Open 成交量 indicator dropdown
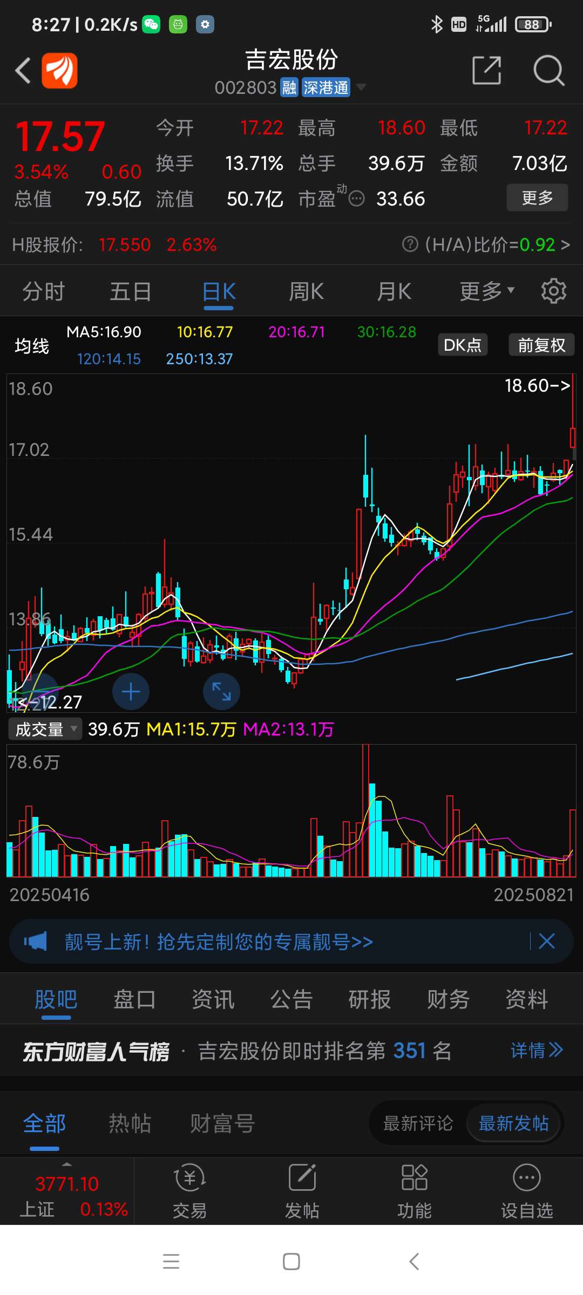 point(45,730)
